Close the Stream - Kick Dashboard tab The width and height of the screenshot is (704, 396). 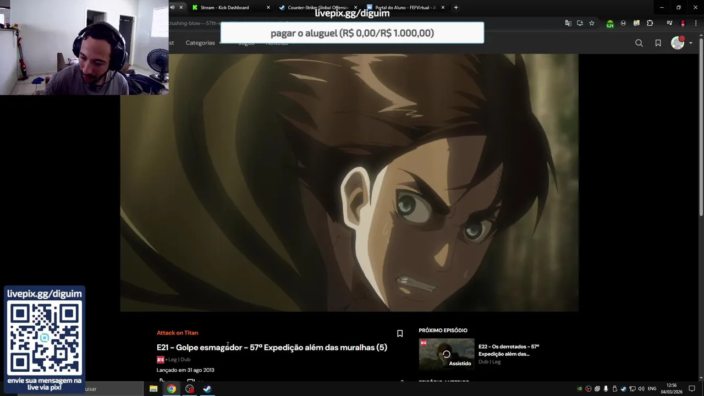(x=268, y=8)
